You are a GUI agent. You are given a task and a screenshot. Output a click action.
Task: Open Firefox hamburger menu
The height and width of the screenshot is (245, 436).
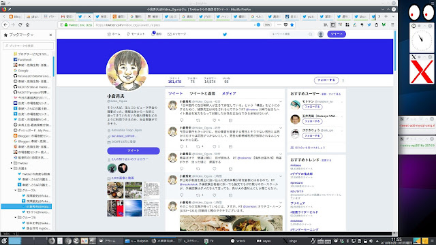[392, 24]
